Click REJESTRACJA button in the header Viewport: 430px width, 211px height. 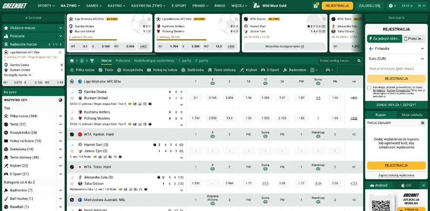[x=337, y=6]
